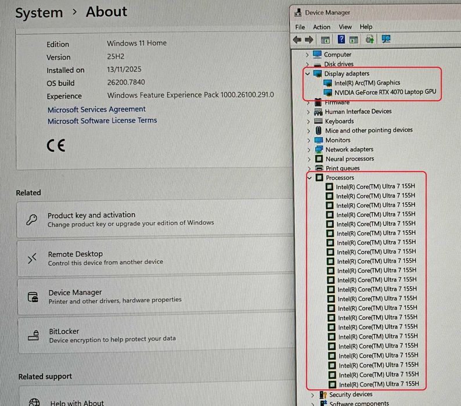This screenshot has height=406, width=461.
Task: Expand the Neural processors chevron
Action: [309, 159]
